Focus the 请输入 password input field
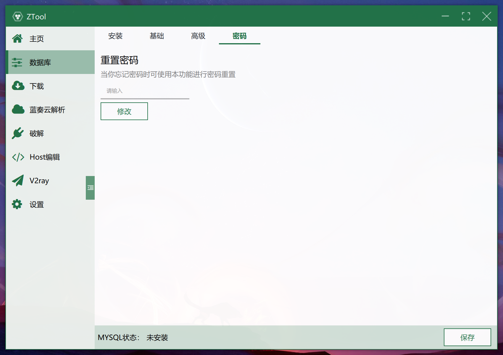This screenshot has width=503, height=355. point(145,91)
